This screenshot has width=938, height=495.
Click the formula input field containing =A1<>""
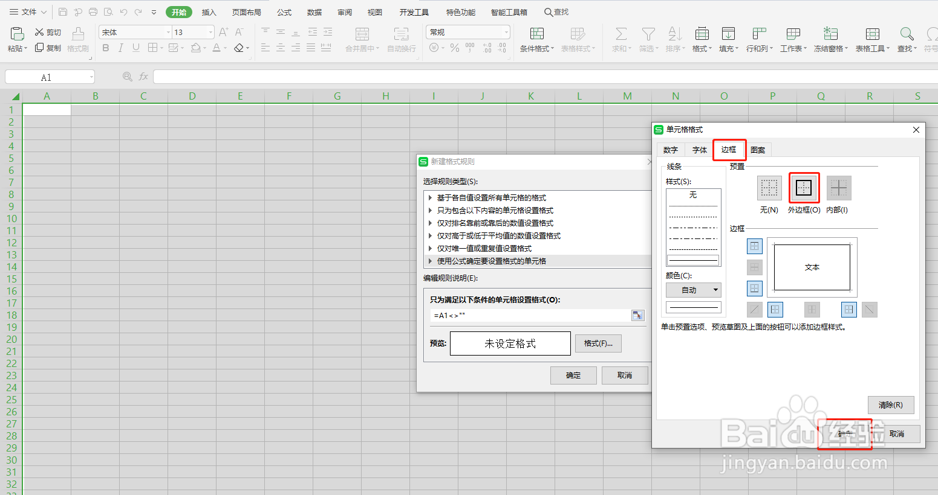coord(530,315)
